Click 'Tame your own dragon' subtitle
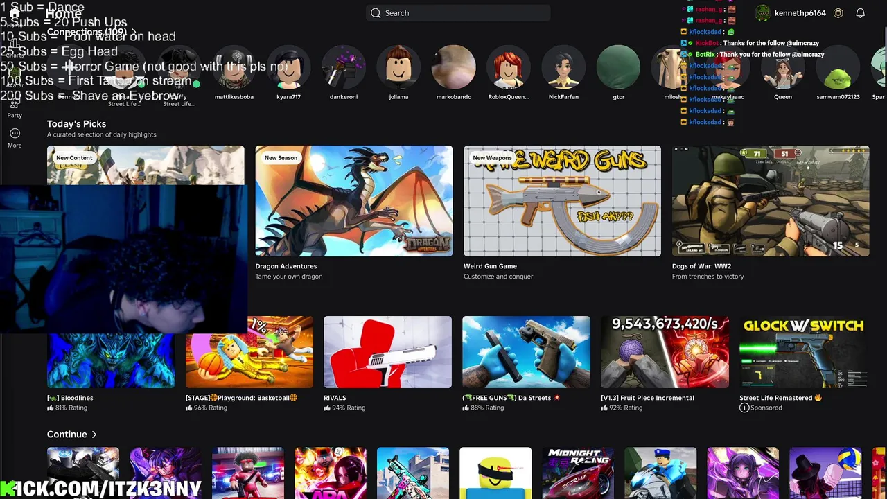 (288, 277)
